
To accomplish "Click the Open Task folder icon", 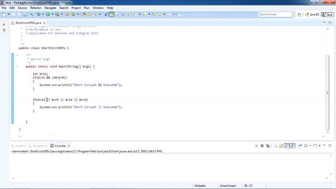I will click(89, 14).
